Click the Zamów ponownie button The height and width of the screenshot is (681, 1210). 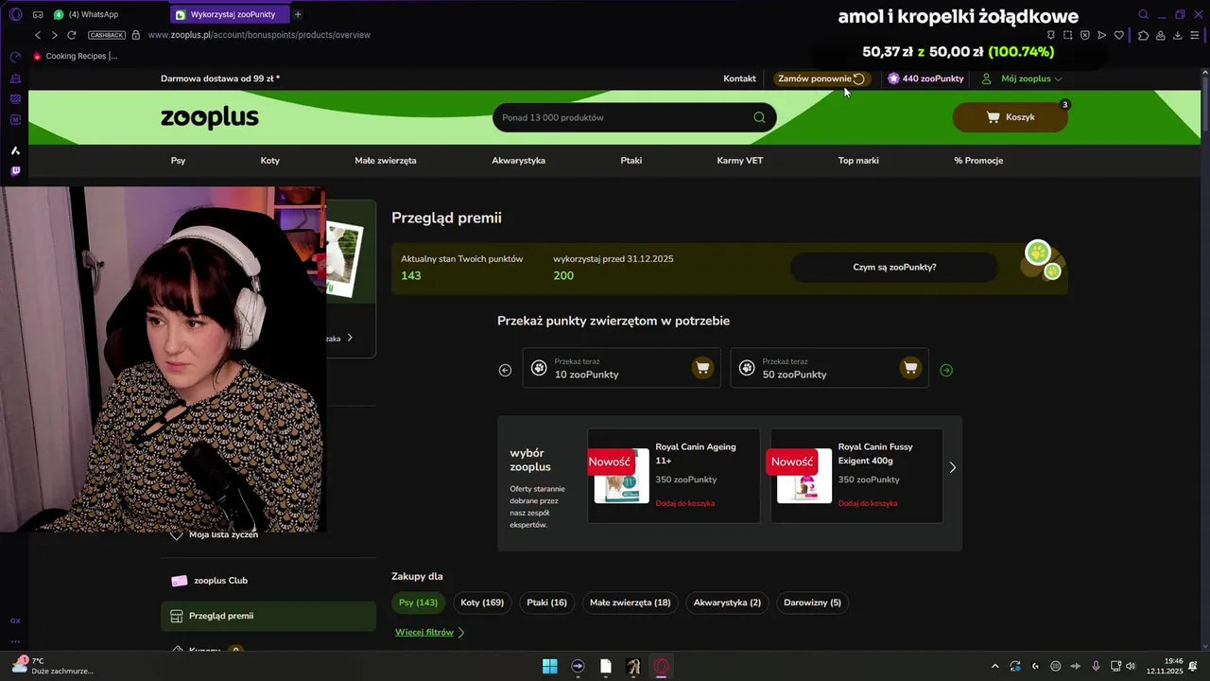click(x=821, y=79)
